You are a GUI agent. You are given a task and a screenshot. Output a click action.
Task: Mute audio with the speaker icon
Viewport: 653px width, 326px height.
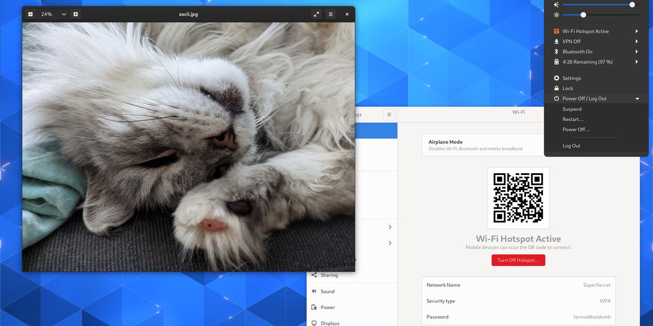[x=556, y=4]
